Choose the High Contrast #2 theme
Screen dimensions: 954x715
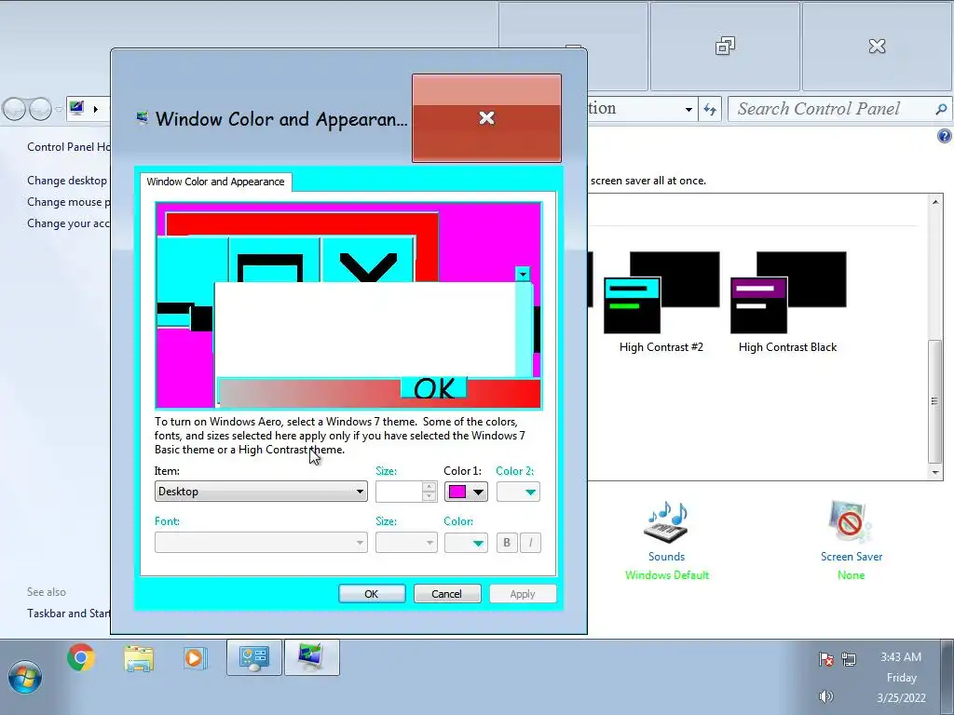(x=661, y=303)
